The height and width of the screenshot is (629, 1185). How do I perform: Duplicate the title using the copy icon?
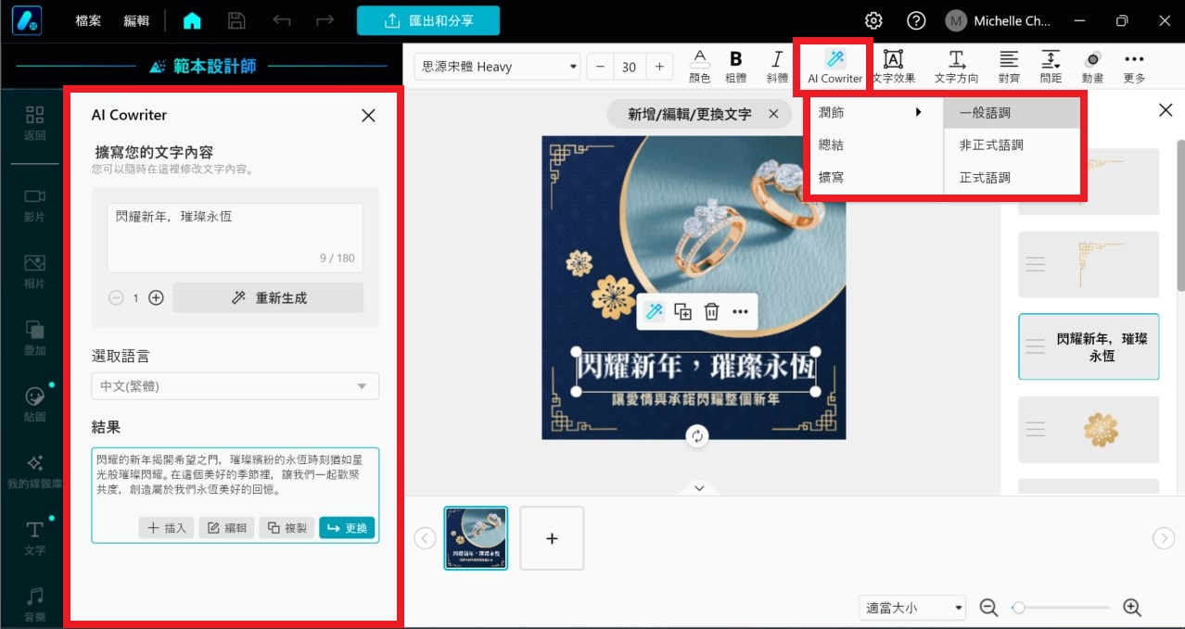tap(682, 312)
